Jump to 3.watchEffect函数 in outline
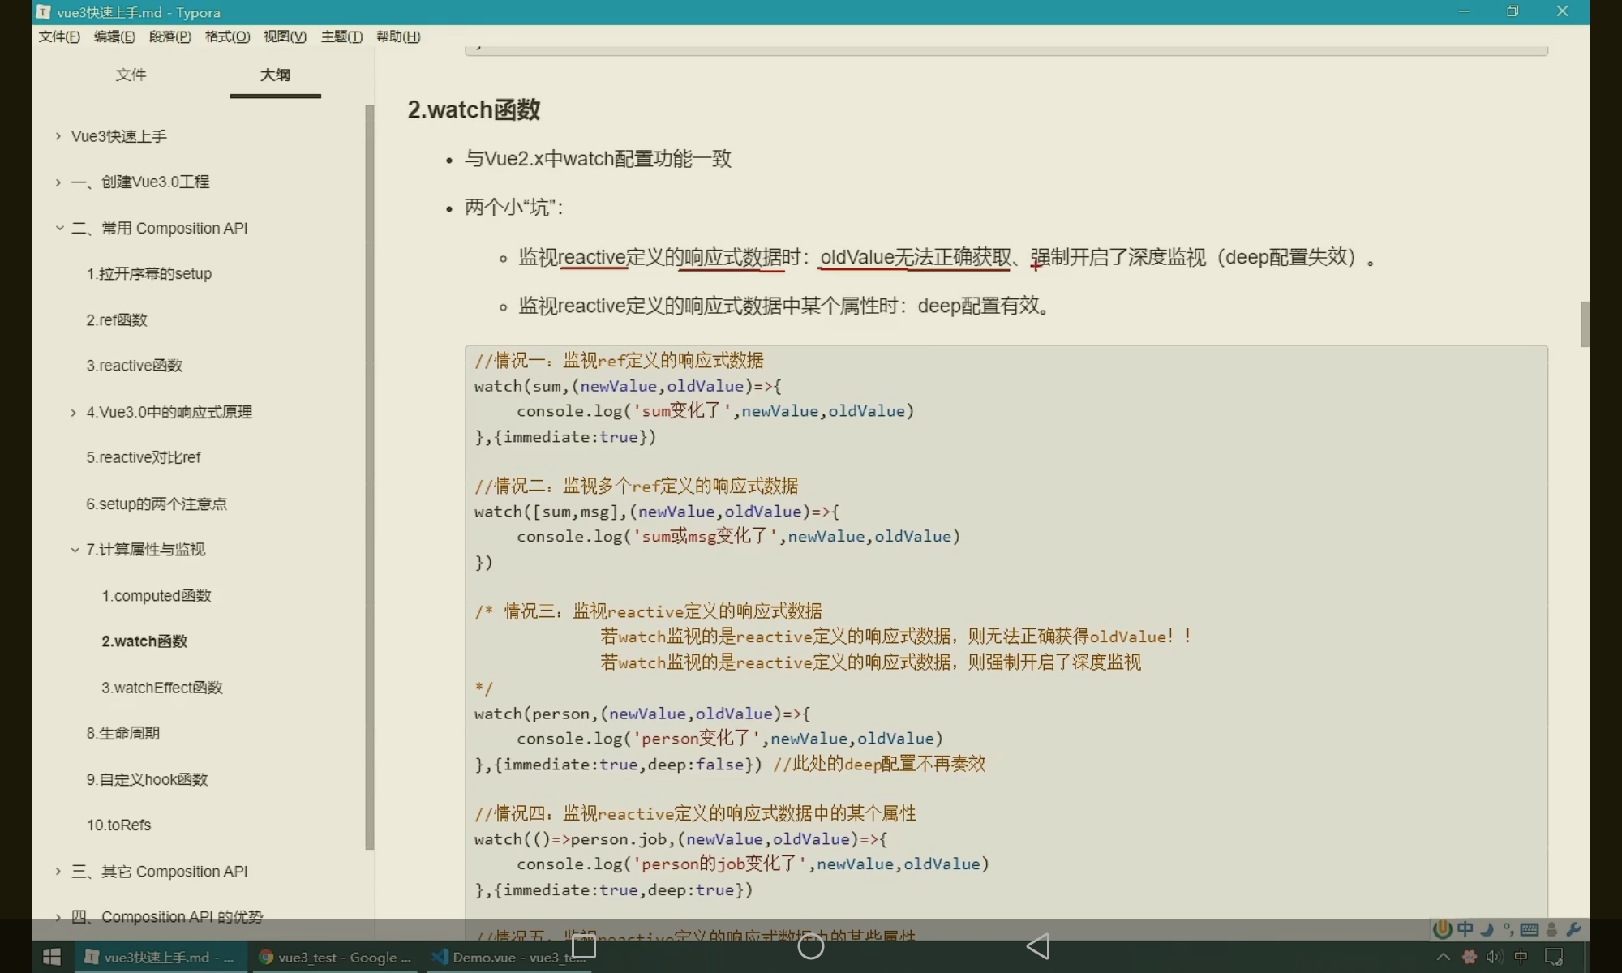This screenshot has height=973, width=1622. [162, 688]
